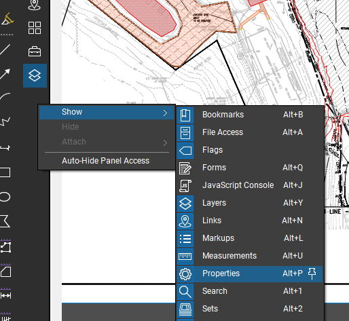This screenshot has height=321, width=349.
Task: Select the Ellipse markup tool
Action: 5,197
